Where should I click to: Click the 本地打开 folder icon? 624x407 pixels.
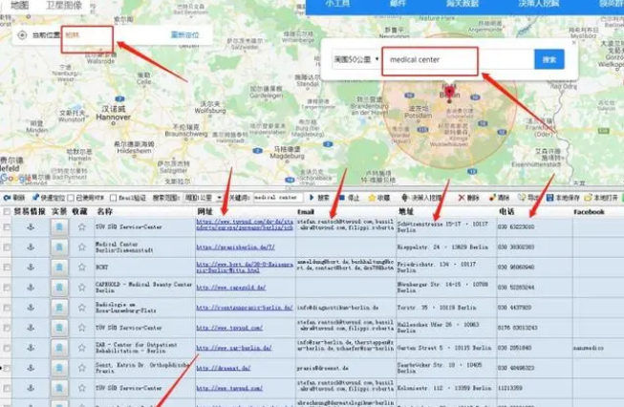(x=589, y=198)
